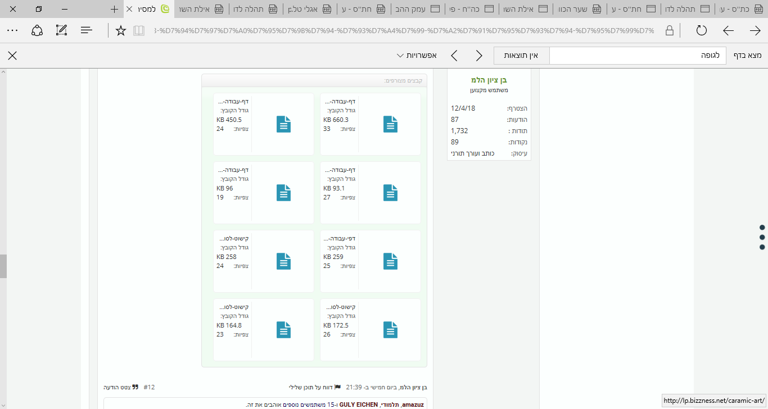Image resolution: width=768 pixels, height=409 pixels.
Task: Click the file name of 660.3 KB attachment
Action: [x=340, y=102]
